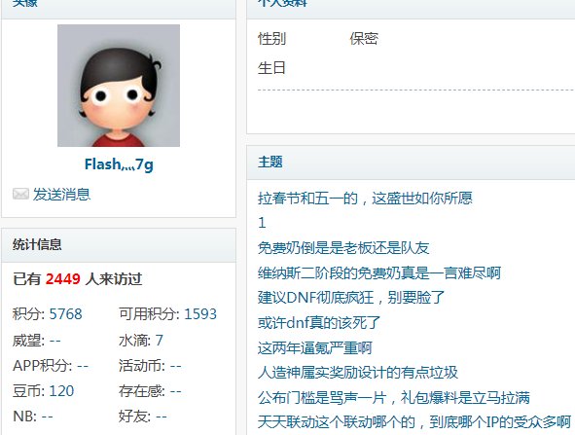The height and width of the screenshot is (435, 575).
Task: Click the 主题 section header
Action: point(270,162)
